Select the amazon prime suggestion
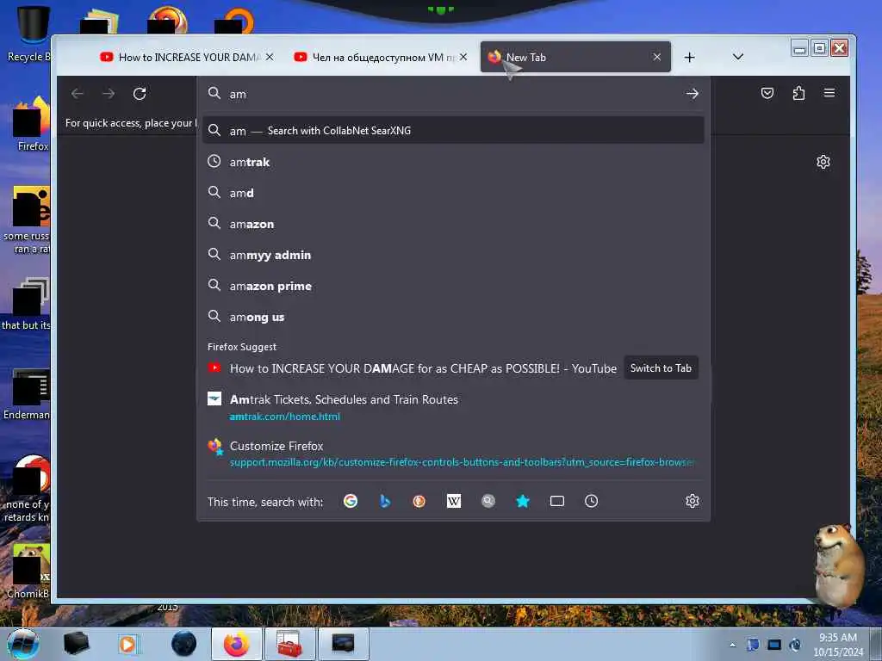This screenshot has height=661, width=882. coord(453,286)
